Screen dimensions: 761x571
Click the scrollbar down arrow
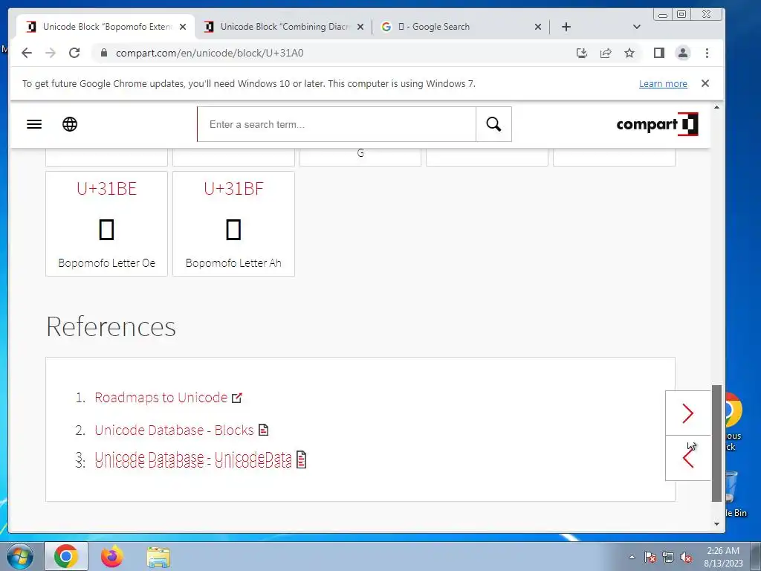pyautogui.click(x=717, y=524)
